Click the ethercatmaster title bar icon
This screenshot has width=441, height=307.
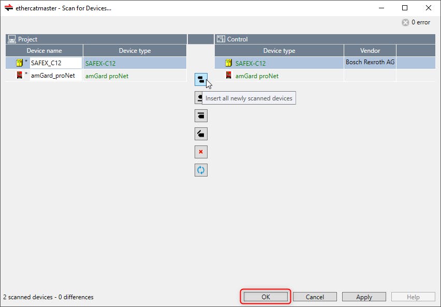(9, 8)
